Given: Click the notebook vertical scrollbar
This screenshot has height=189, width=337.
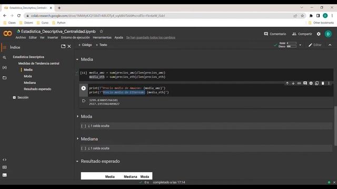Looking at the screenshot, I should coord(335,126).
